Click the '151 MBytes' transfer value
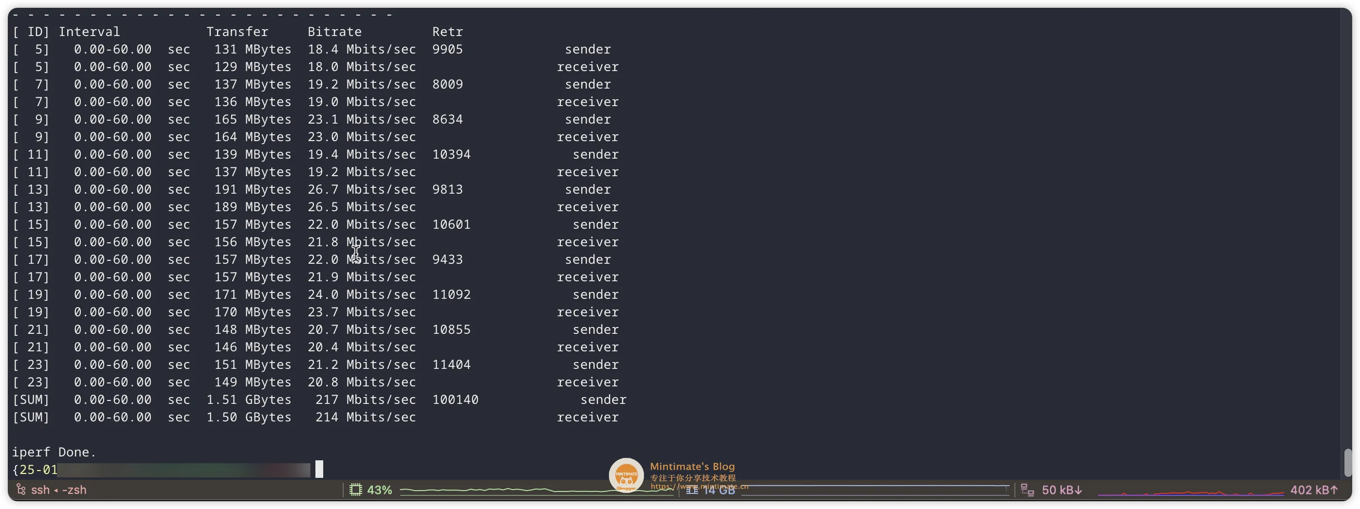The width and height of the screenshot is (1360, 509). pos(252,364)
